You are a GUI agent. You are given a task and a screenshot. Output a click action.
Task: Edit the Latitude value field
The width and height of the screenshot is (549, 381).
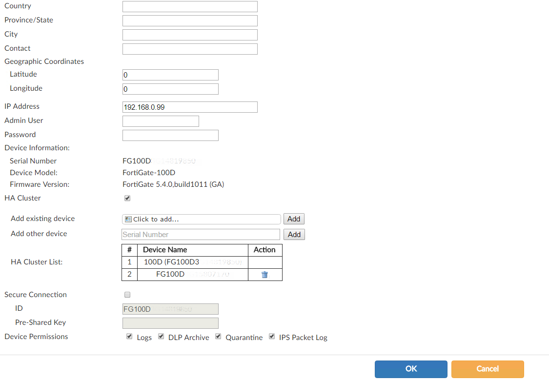coord(170,75)
